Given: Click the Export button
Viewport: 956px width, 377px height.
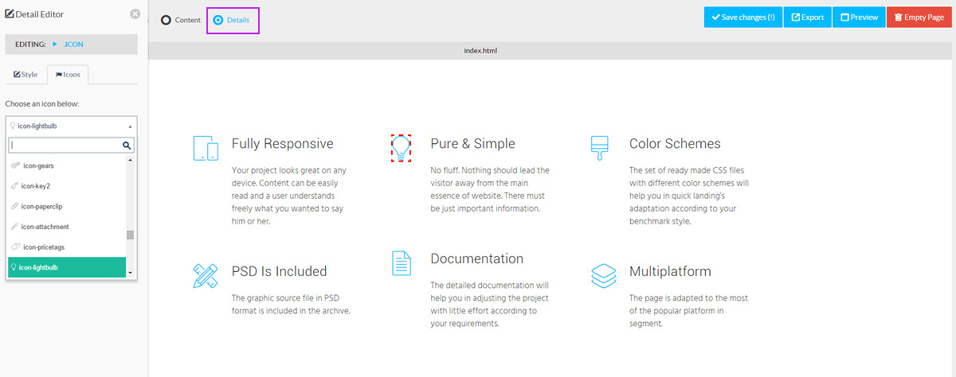Looking at the screenshot, I should (807, 17).
